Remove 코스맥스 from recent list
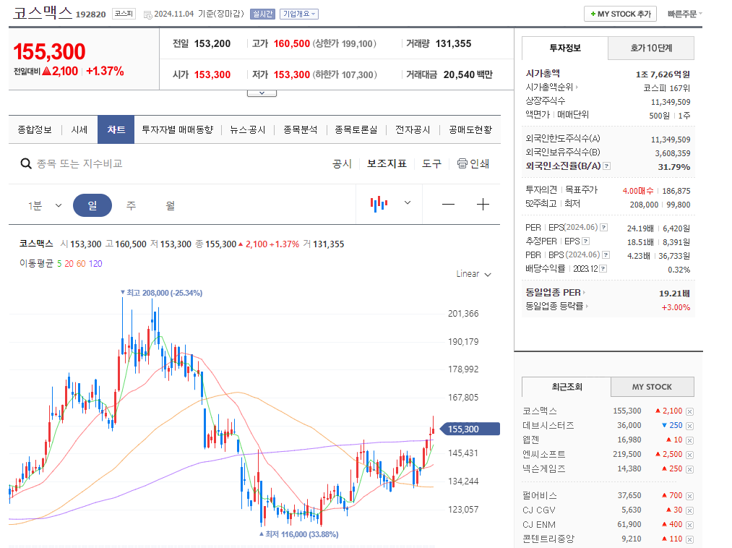Screen dimensions: 732x548 pos(689,411)
